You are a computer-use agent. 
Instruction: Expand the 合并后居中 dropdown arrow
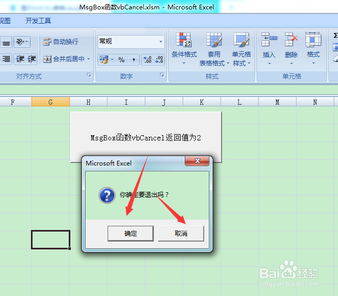pyautogui.click(x=88, y=59)
